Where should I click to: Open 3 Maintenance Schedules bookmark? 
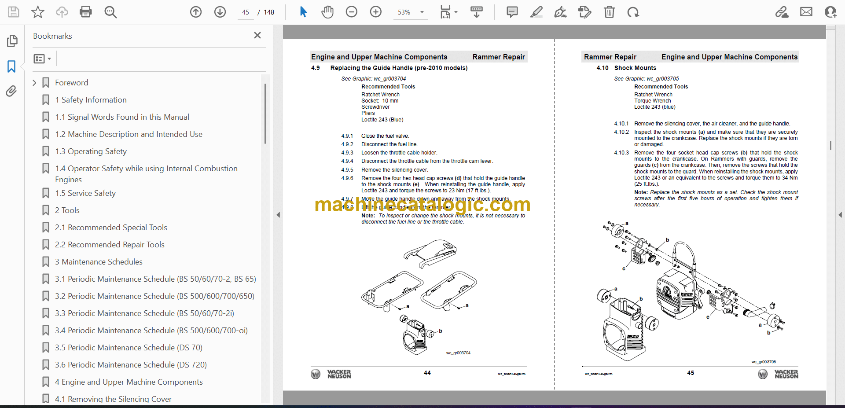click(x=99, y=262)
